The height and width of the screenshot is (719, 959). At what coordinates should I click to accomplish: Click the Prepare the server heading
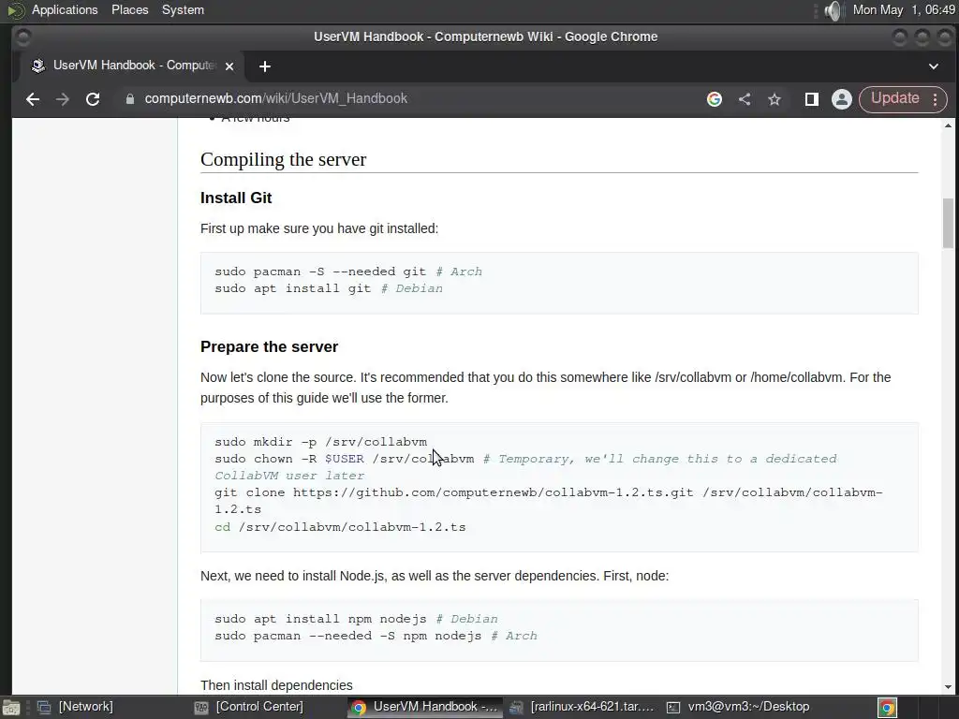269,346
